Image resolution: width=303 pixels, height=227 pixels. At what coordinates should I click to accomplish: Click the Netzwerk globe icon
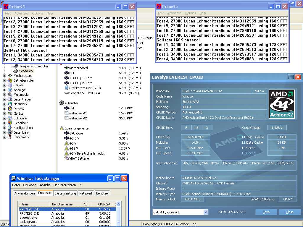(10, 104)
